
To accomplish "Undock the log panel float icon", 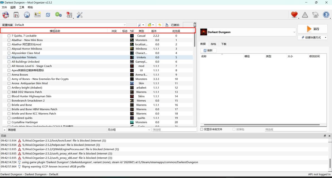I will coord(325,136).
